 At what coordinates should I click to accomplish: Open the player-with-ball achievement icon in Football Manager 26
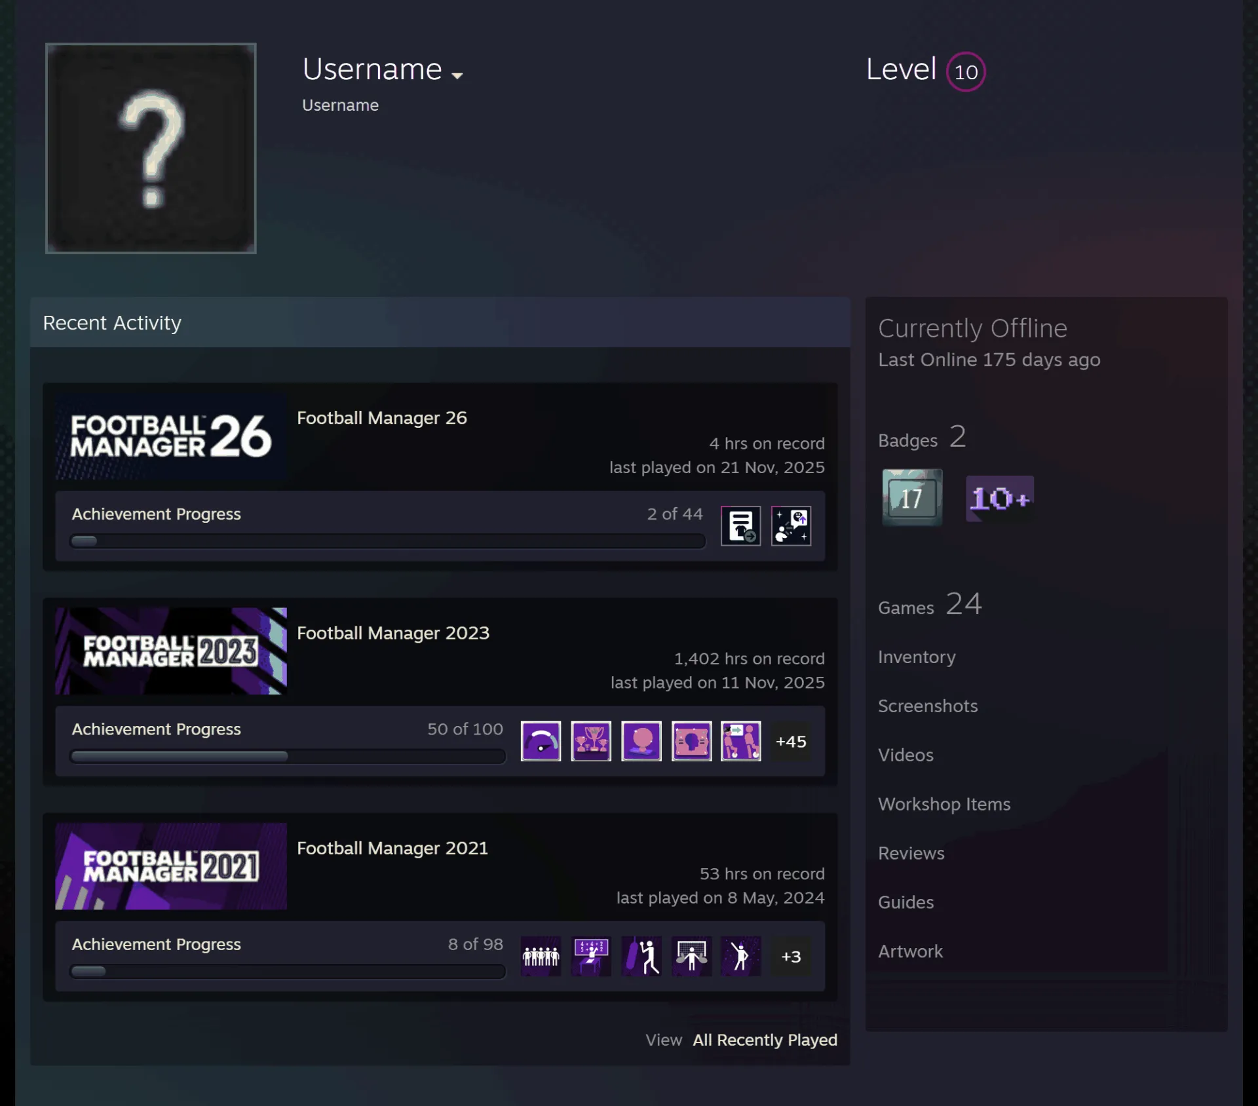(x=791, y=526)
